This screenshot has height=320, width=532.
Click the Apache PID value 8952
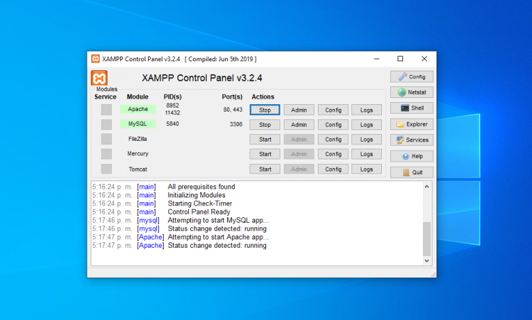pos(173,106)
